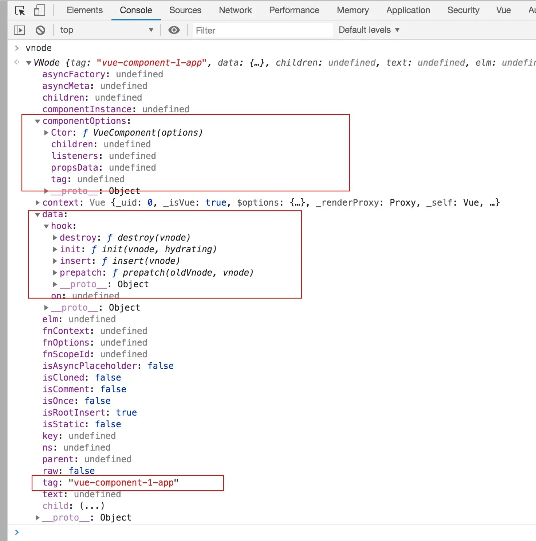Show the console sidebar panel icon

click(19, 30)
